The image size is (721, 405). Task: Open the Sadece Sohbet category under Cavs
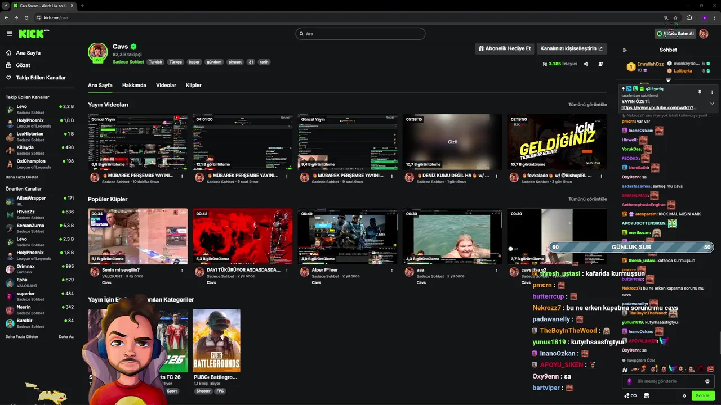tap(128, 62)
